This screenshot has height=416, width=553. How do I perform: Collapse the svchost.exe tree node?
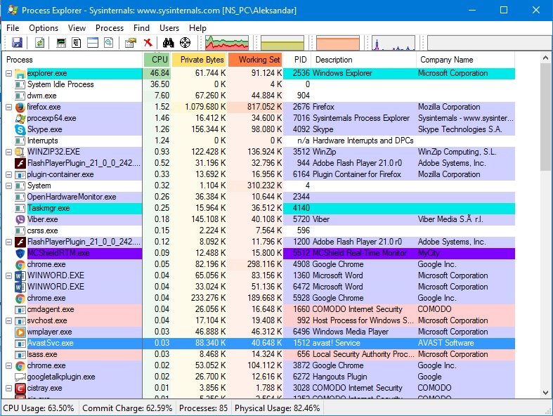point(9,320)
